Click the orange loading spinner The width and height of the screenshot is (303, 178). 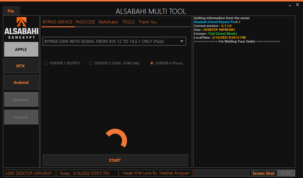click(x=116, y=138)
